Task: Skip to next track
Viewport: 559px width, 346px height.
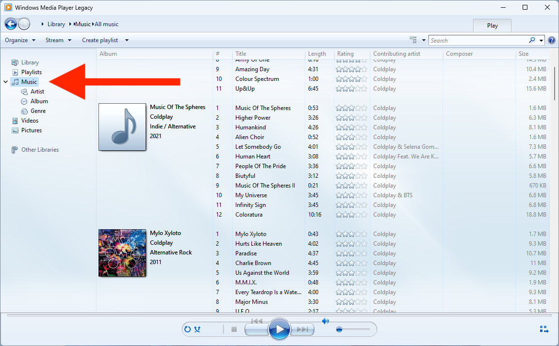Action: coord(302,329)
